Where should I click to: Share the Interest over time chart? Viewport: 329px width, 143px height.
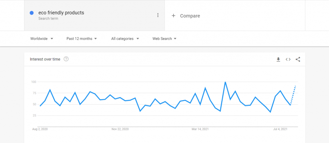point(298,60)
